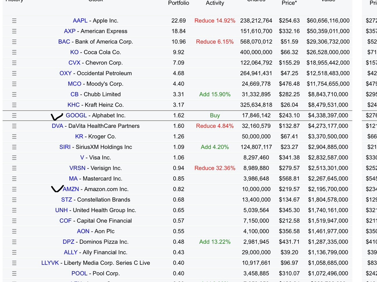Open history icon for DPZ row

tap(14, 242)
